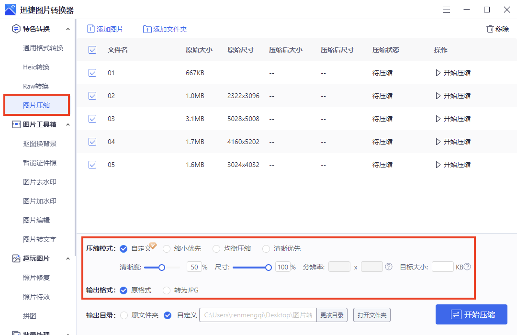Click the 目标大小 KB input field
517x335 pixels.
[x=442, y=267]
